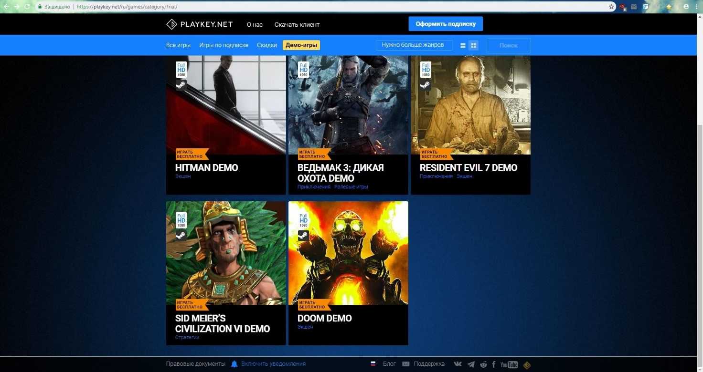Go to 'Игры по подписке' tab
Screen dimensions: 703x372
[x=224, y=45]
